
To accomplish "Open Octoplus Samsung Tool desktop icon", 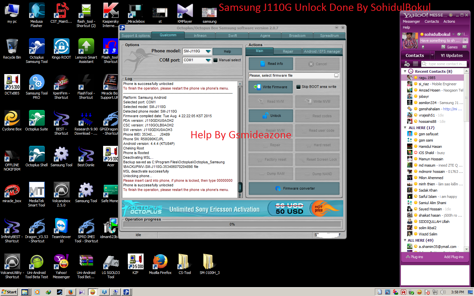I will point(37,51).
